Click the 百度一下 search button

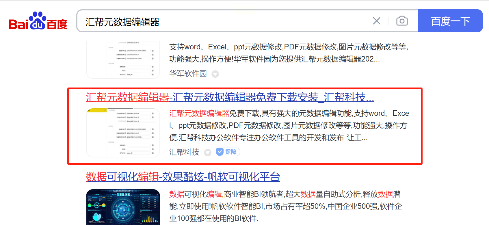(451, 21)
